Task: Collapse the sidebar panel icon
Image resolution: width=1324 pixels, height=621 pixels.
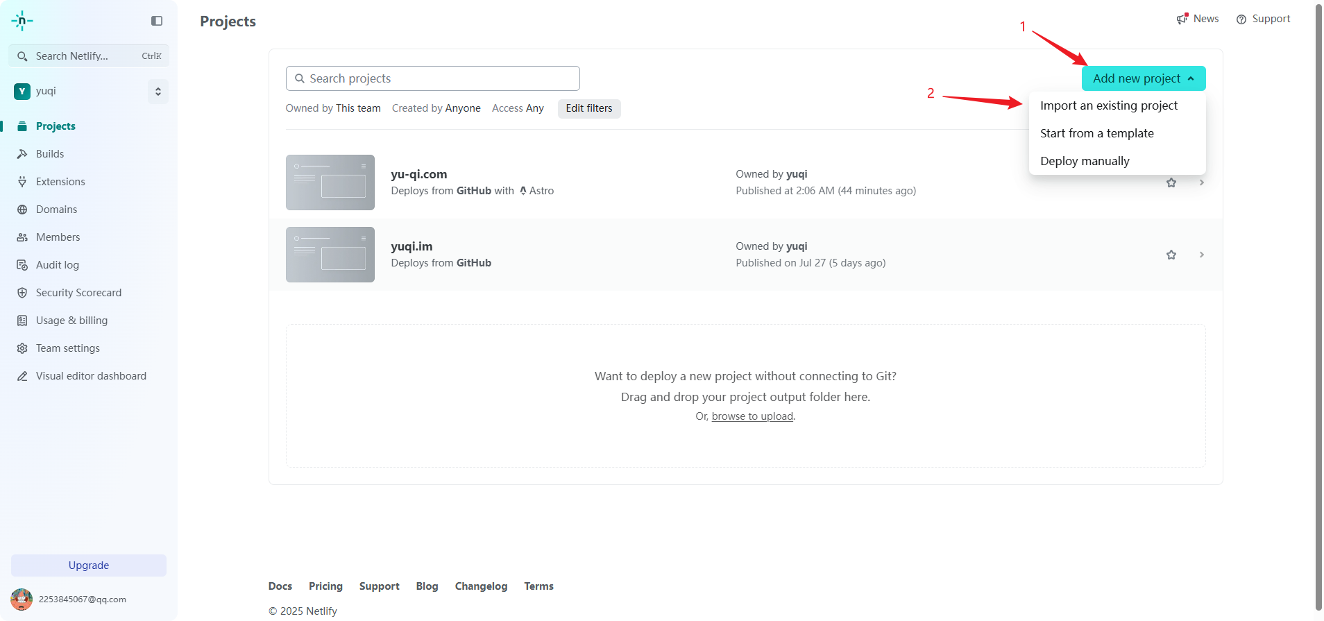Action: coord(157,21)
